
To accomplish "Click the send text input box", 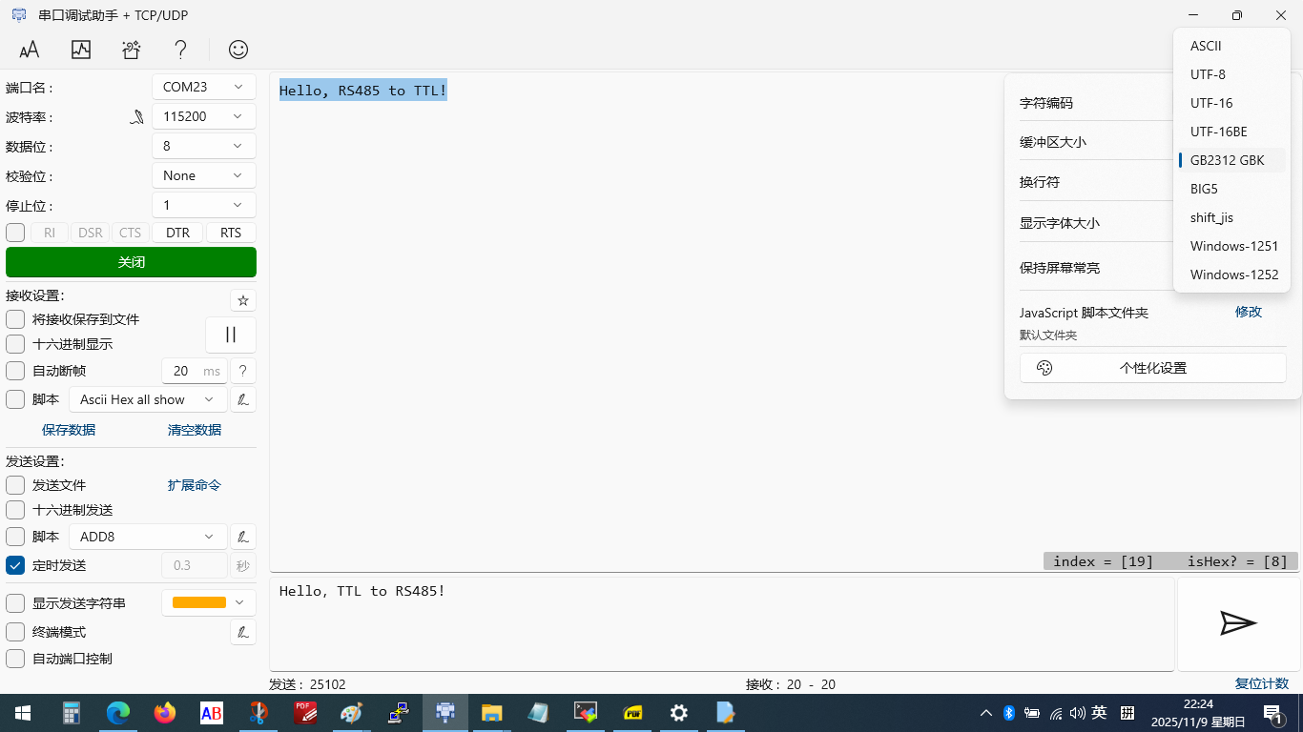I will point(722,624).
